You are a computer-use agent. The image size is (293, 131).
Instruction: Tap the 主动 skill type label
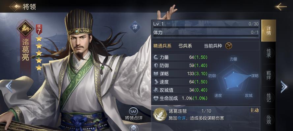(x=254, y=110)
